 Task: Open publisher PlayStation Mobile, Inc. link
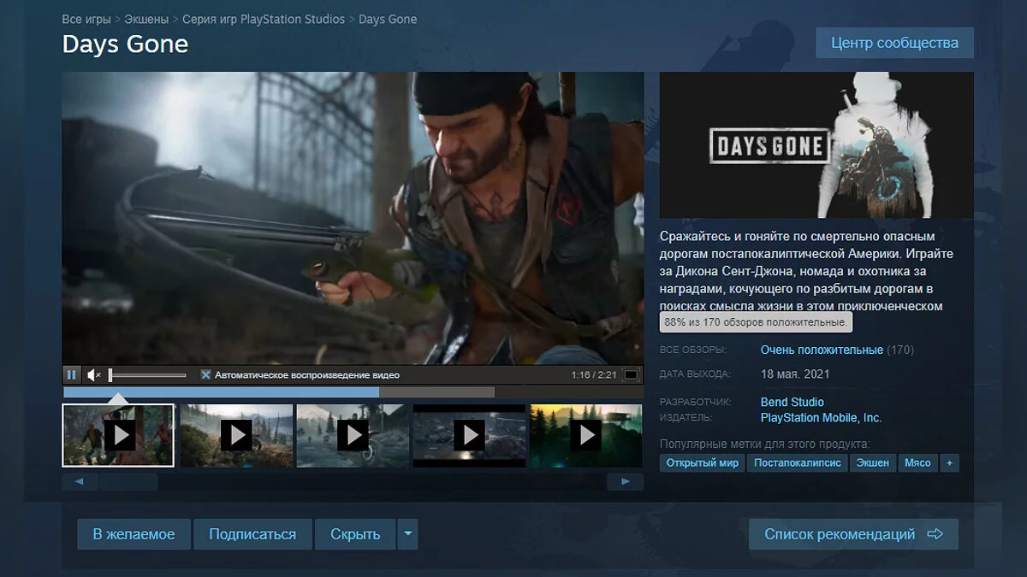(821, 418)
